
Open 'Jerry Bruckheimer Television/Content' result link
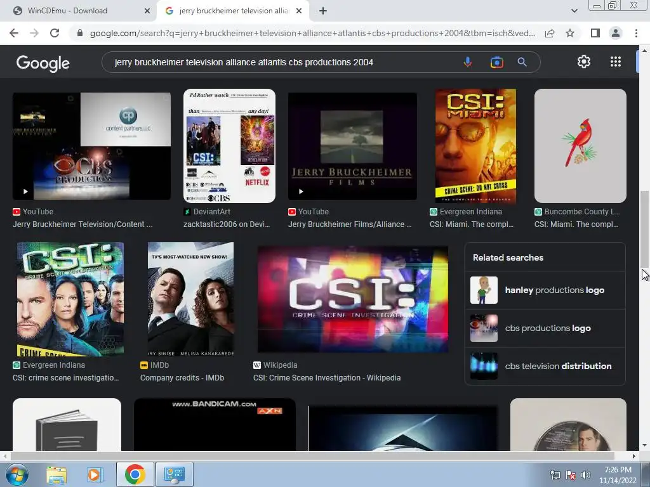coord(83,224)
